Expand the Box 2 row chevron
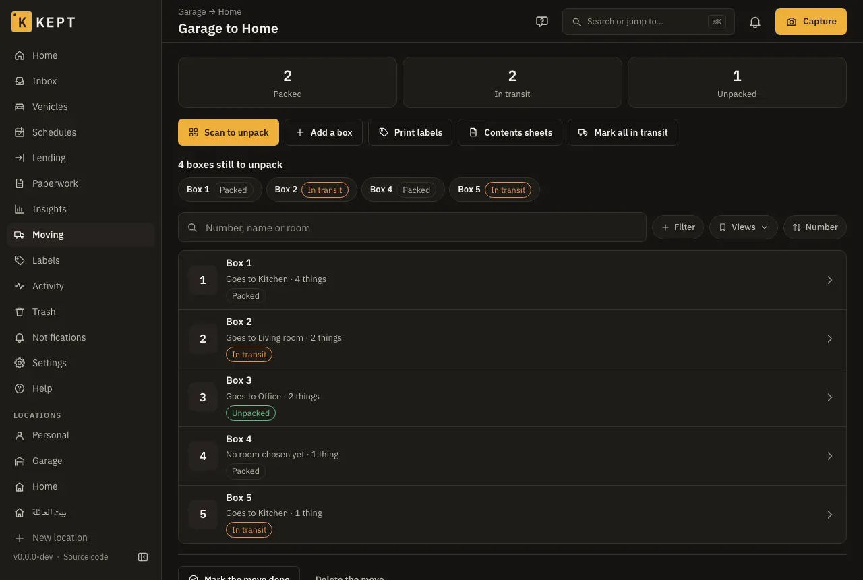 tap(830, 339)
